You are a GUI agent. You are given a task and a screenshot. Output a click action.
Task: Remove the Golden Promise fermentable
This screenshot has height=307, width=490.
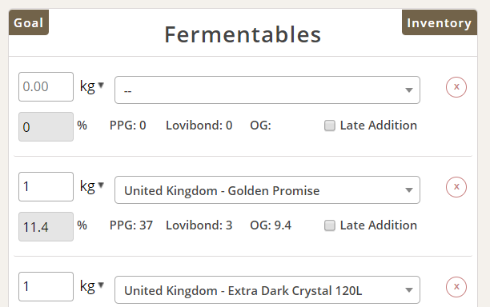(x=456, y=187)
